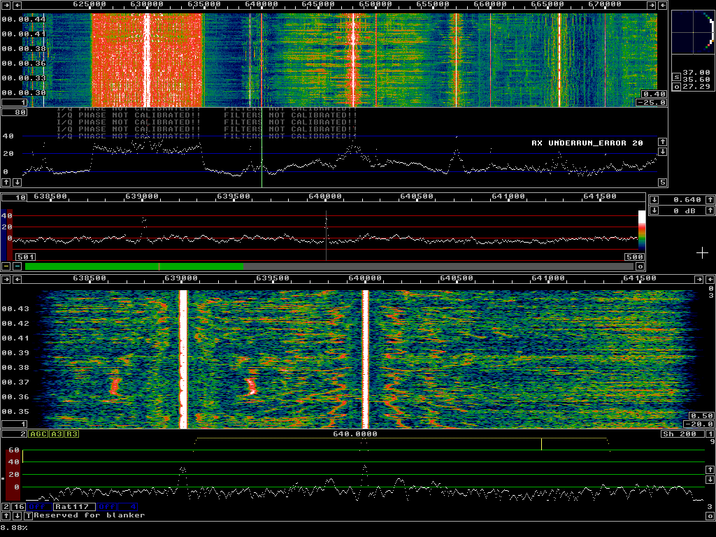Click the '-25.0' waterfall zero box
Viewport: 716px width, 537px height.
tap(652, 103)
